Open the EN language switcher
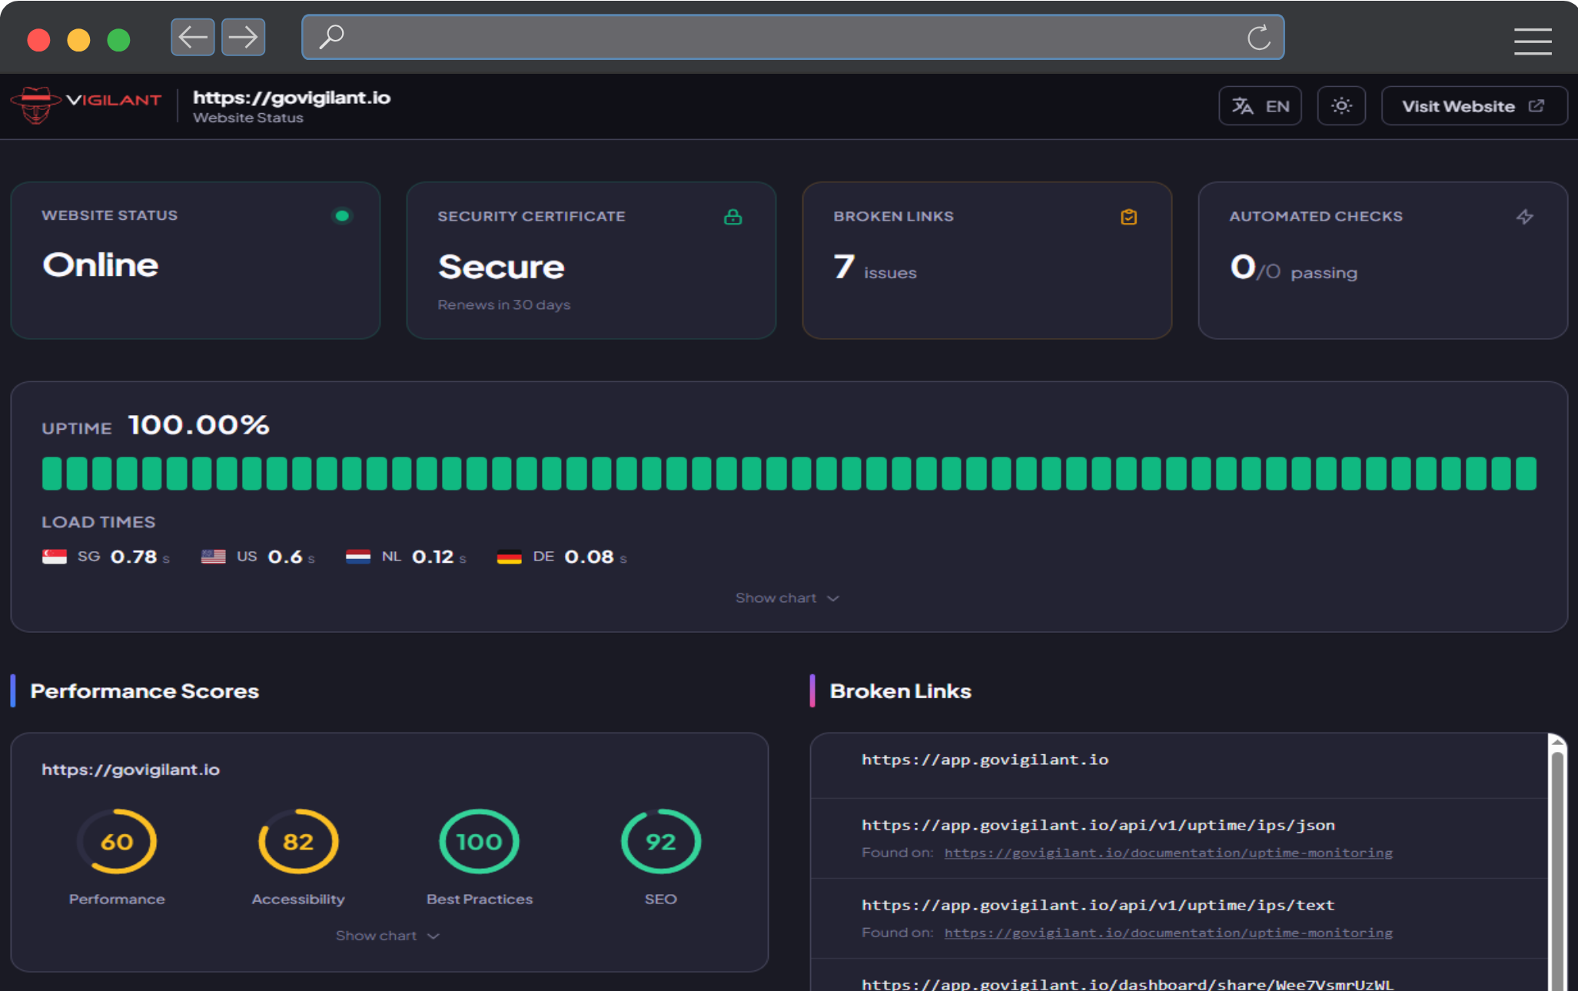This screenshot has height=991, width=1578. pyautogui.click(x=1259, y=105)
